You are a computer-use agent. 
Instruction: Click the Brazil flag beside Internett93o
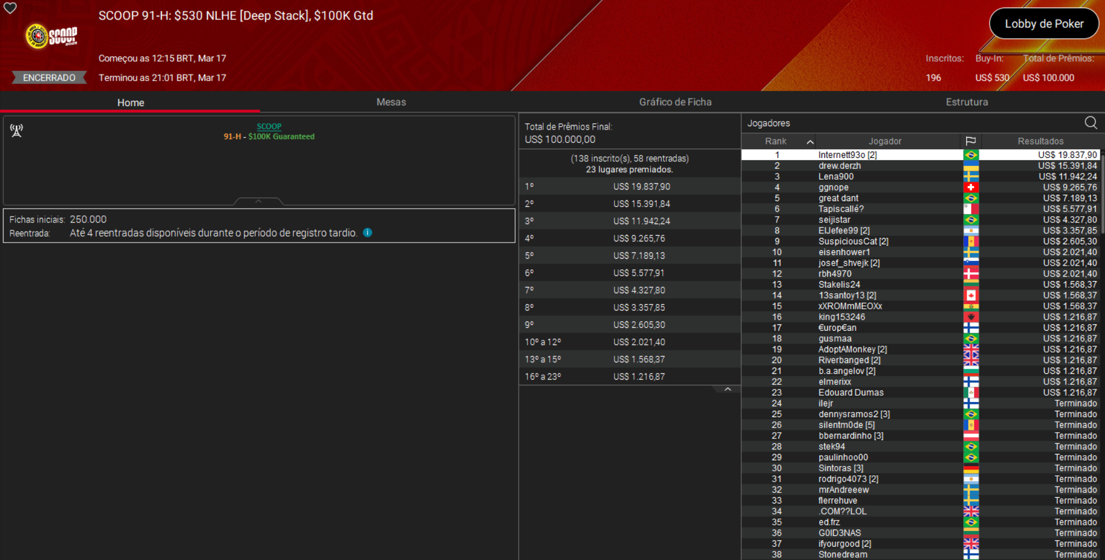971,154
